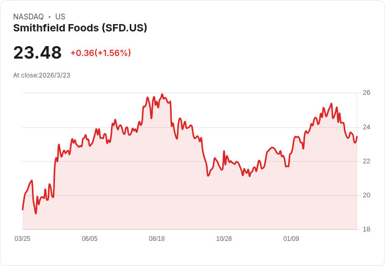
Task: Click the 18 price axis label
Action: [x=366, y=229]
